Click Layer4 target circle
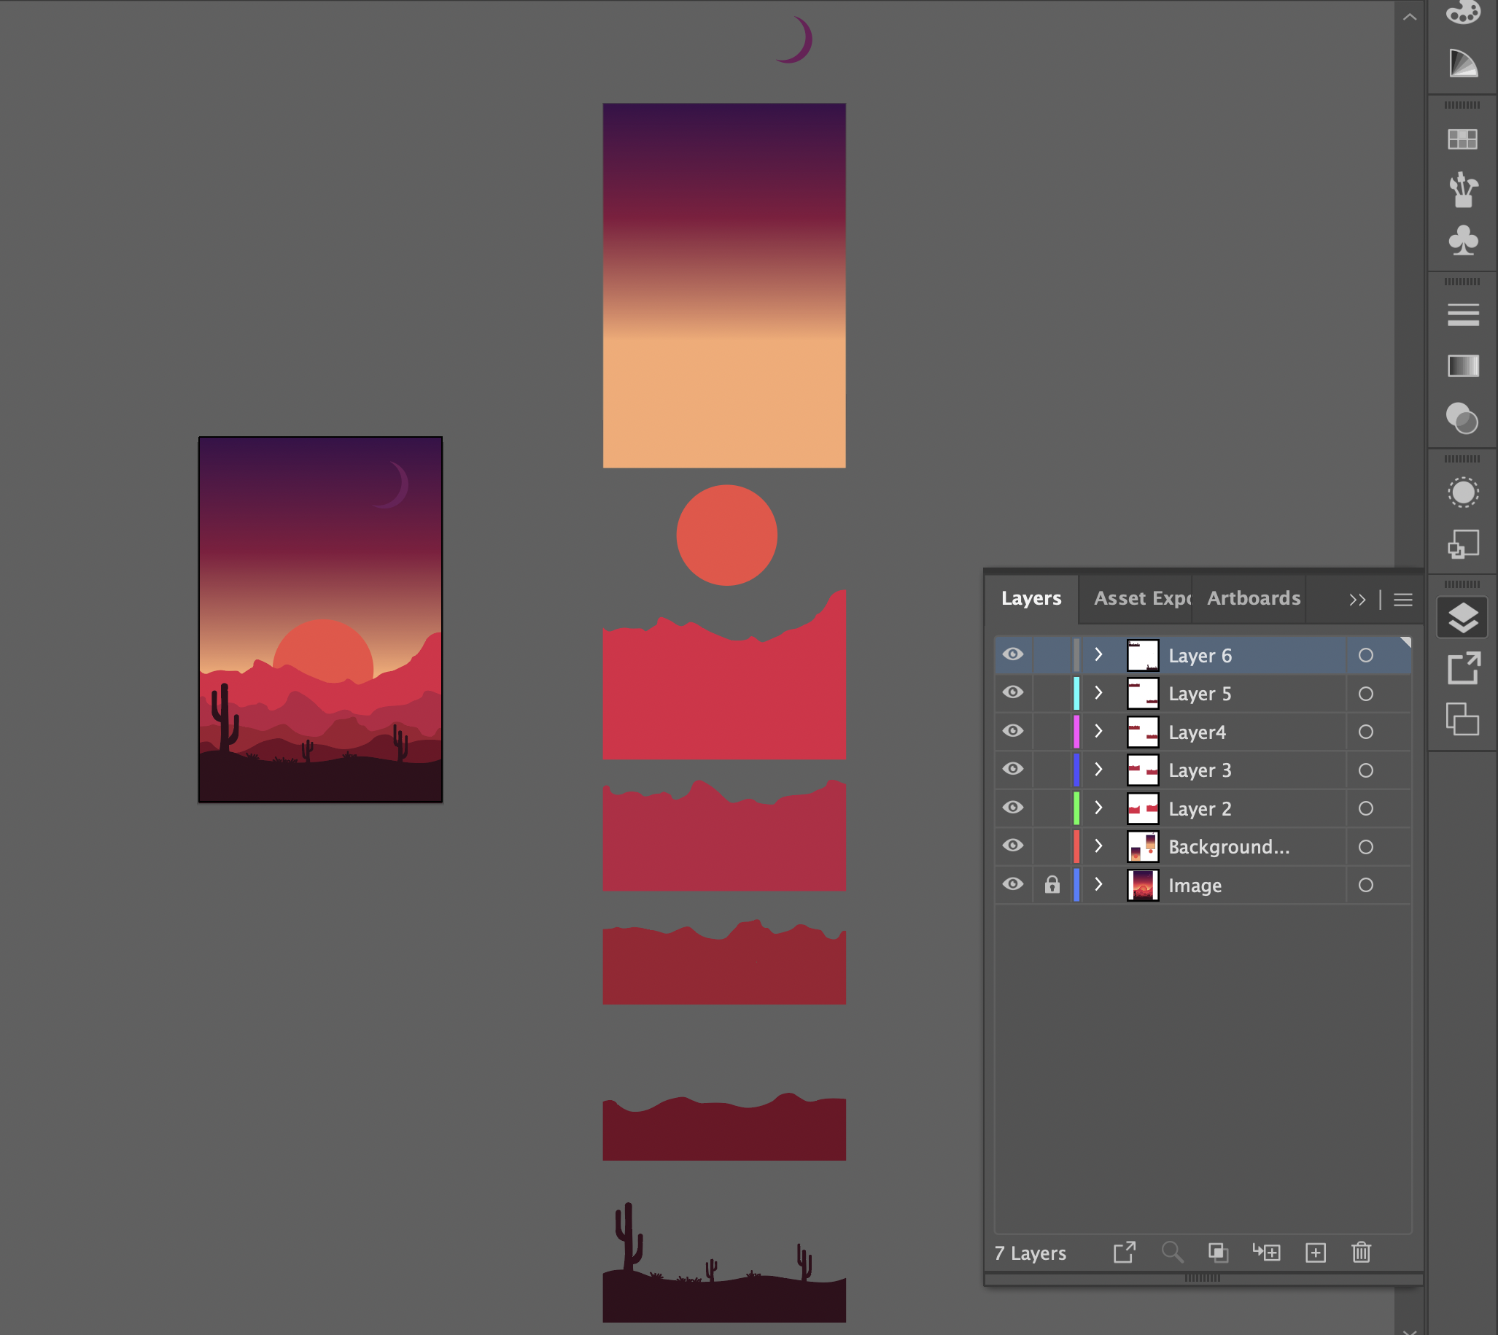This screenshot has height=1335, width=1498. pos(1365,732)
